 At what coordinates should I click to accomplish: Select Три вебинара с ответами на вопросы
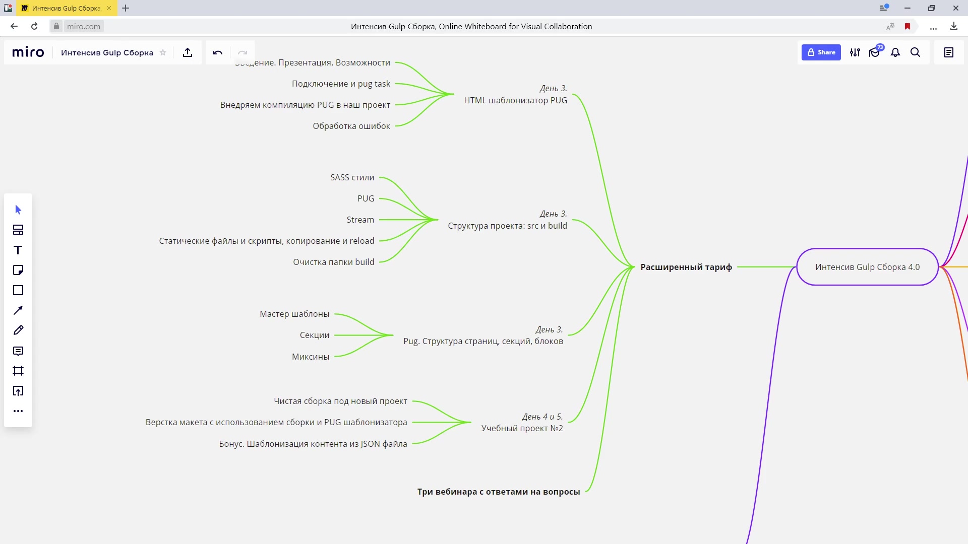click(x=498, y=492)
